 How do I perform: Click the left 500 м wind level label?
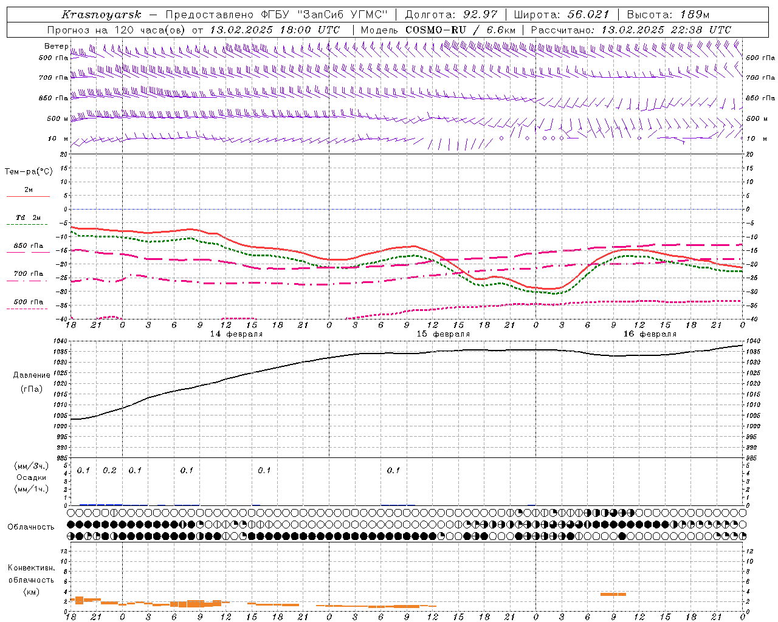(x=58, y=118)
